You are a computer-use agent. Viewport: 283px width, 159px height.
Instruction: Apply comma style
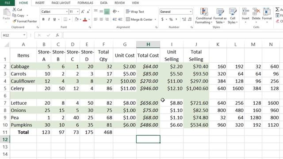click(x=176, y=19)
